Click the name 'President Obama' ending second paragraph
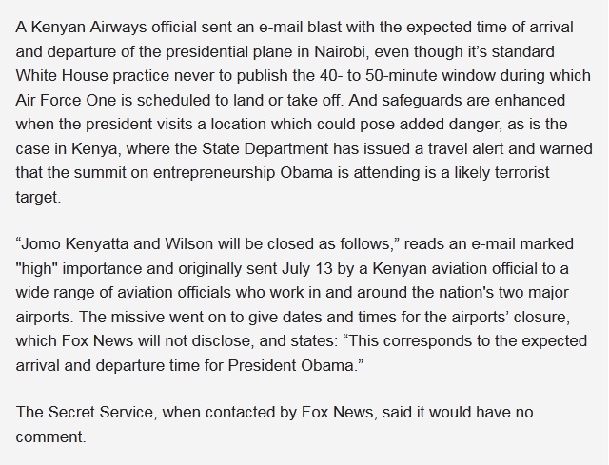Viewport: 609px width, 465px height. click(x=290, y=365)
